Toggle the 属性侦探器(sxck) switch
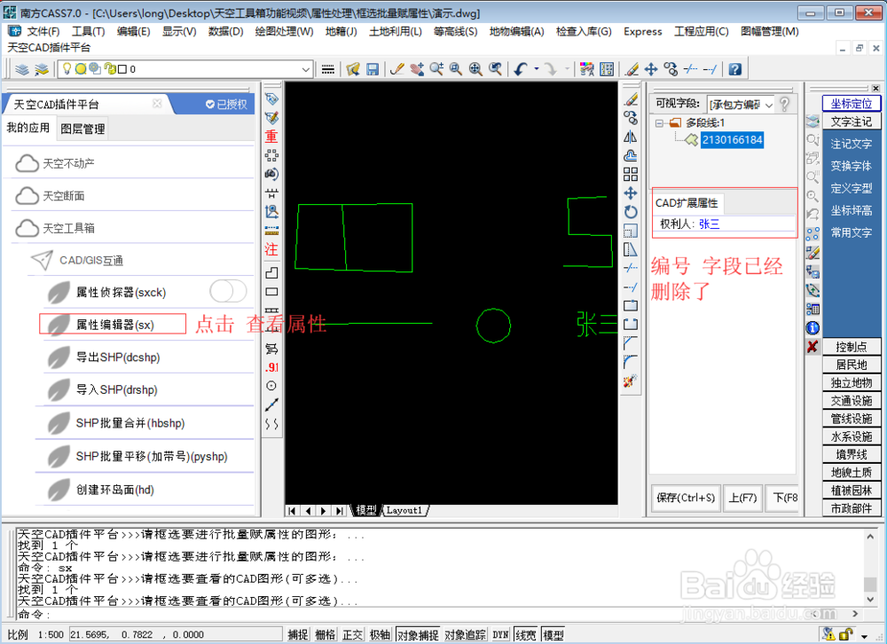 click(228, 292)
